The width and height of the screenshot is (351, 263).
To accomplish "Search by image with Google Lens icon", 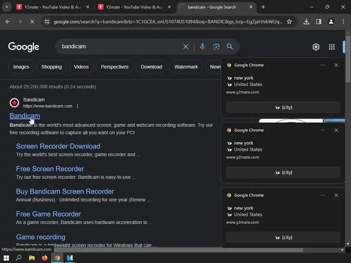I will [216, 47].
